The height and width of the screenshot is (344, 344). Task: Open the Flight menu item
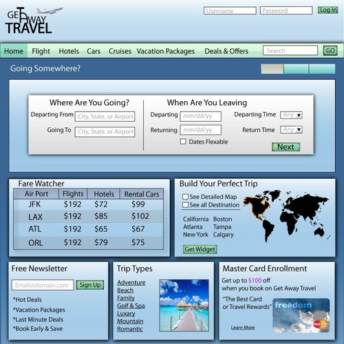pos(41,51)
